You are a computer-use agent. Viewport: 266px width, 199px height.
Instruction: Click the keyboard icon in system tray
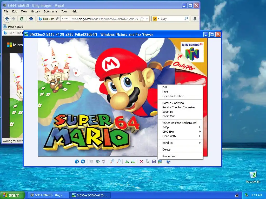tap(237, 195)
